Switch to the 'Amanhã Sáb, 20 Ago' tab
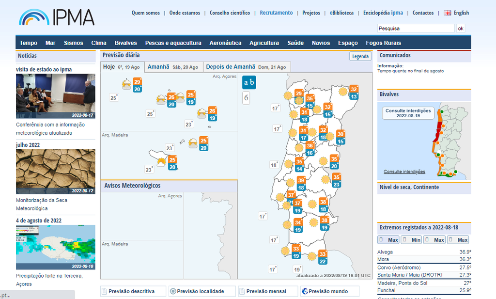The width and height of the screenshot is (496, 299). tap(174, 67)
